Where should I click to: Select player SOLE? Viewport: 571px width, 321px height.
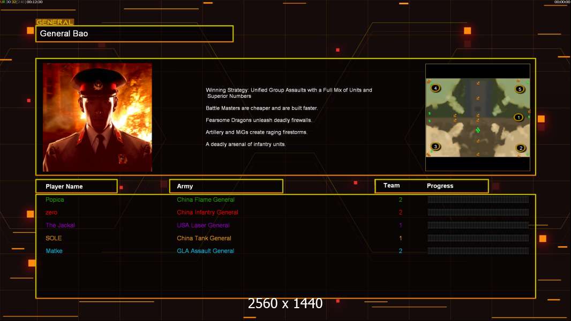pos(54,238)
